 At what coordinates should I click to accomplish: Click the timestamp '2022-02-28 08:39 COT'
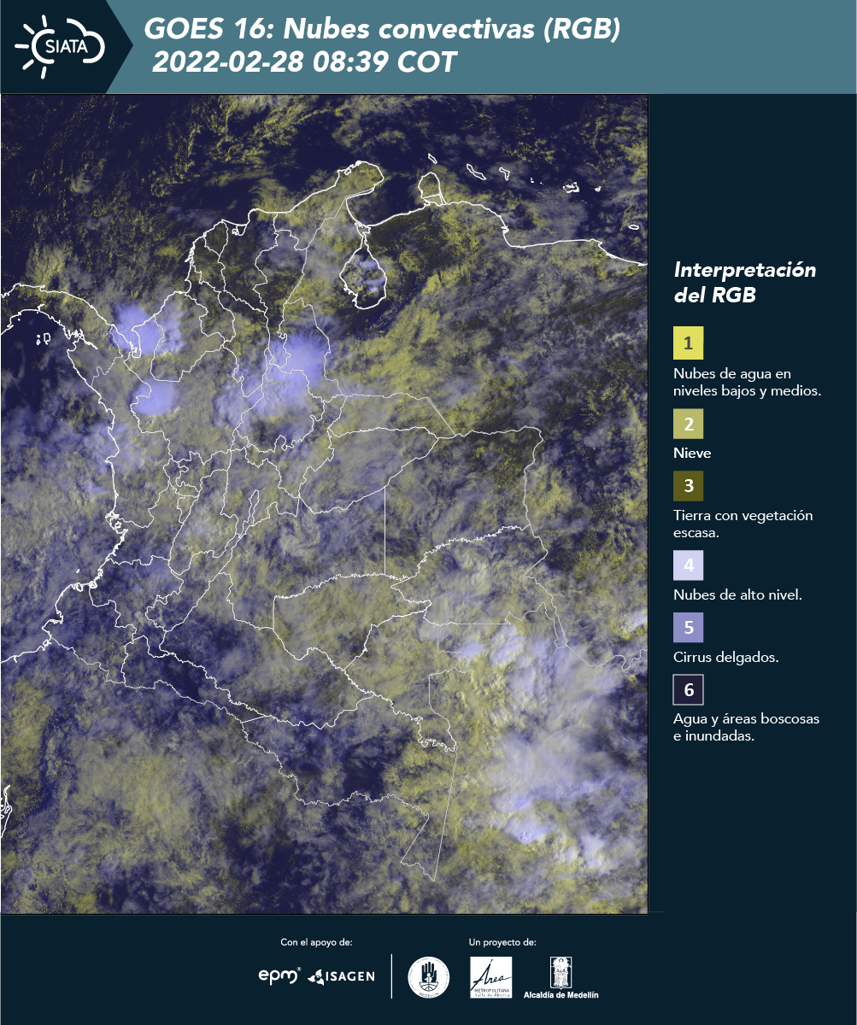click(304, 62)
